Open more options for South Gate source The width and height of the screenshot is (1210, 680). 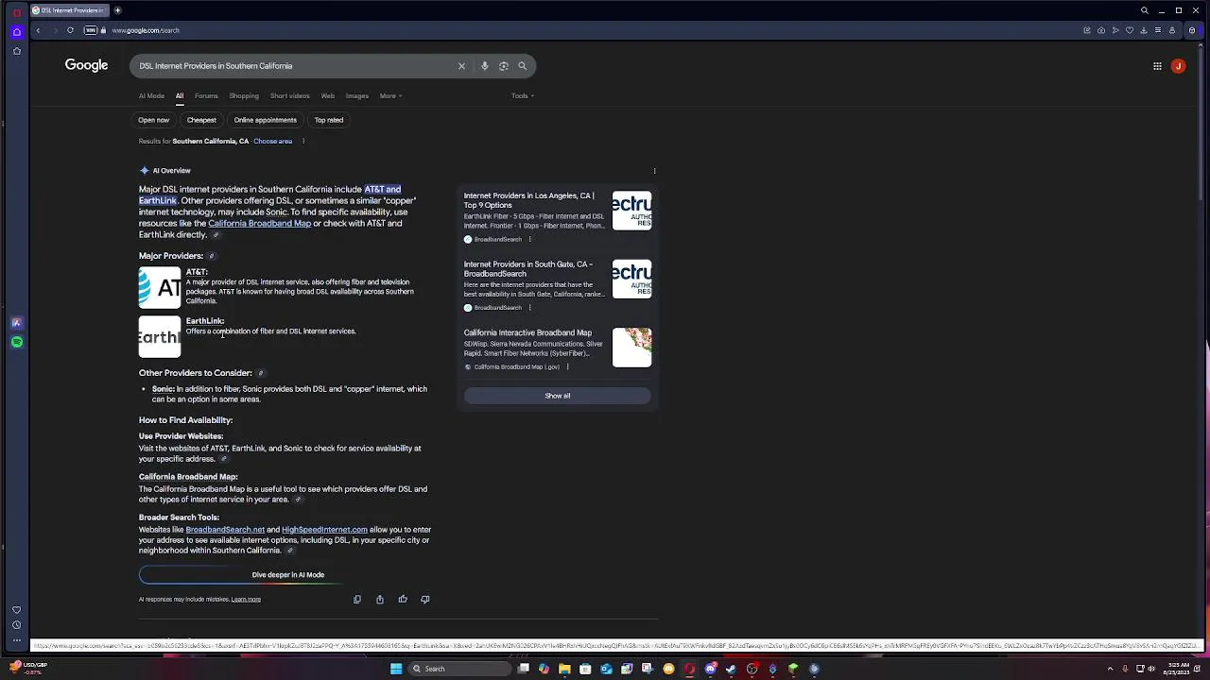pyautogui.click(x=529, y=308)
